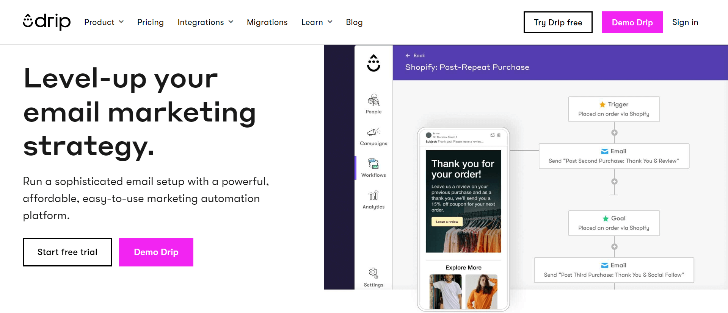Click the Product menu label
This screenshot has width=728, height=313.
(x=99, y=22)
